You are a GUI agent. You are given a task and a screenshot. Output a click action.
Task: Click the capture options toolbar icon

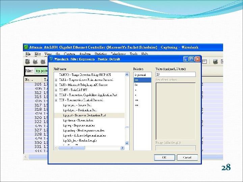tap(35, 62)
